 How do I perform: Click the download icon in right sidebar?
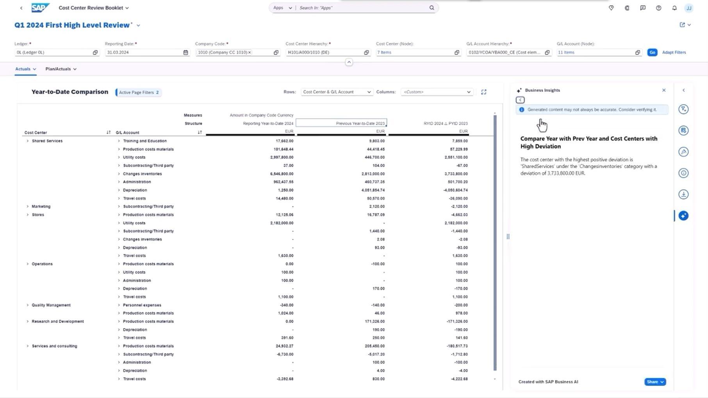[x=683, y=194]
